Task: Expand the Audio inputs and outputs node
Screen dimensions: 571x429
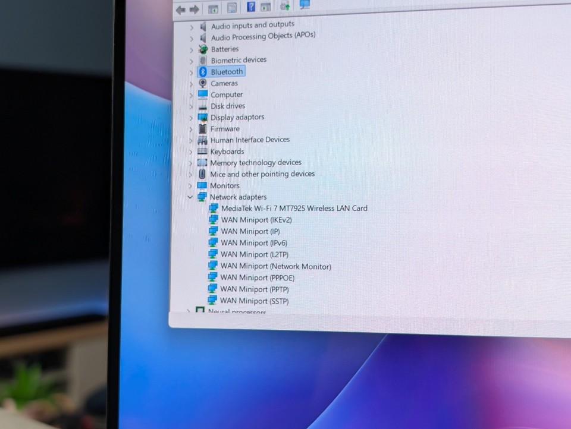Action: 192,27
